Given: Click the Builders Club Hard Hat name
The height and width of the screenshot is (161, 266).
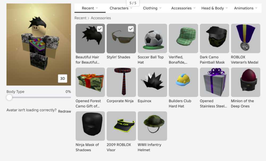Looking at the screenshot, I should point(180,103).
